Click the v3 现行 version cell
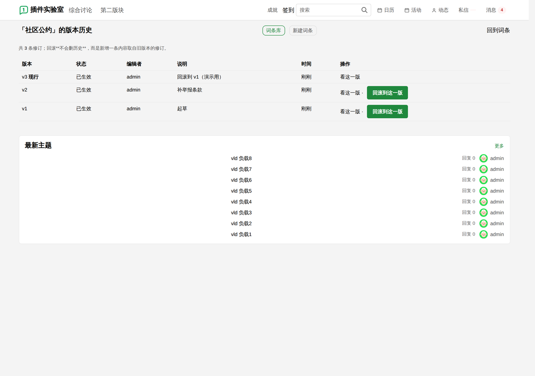The height and width of the screenshot is (376, 535). [x=30, y=77]
